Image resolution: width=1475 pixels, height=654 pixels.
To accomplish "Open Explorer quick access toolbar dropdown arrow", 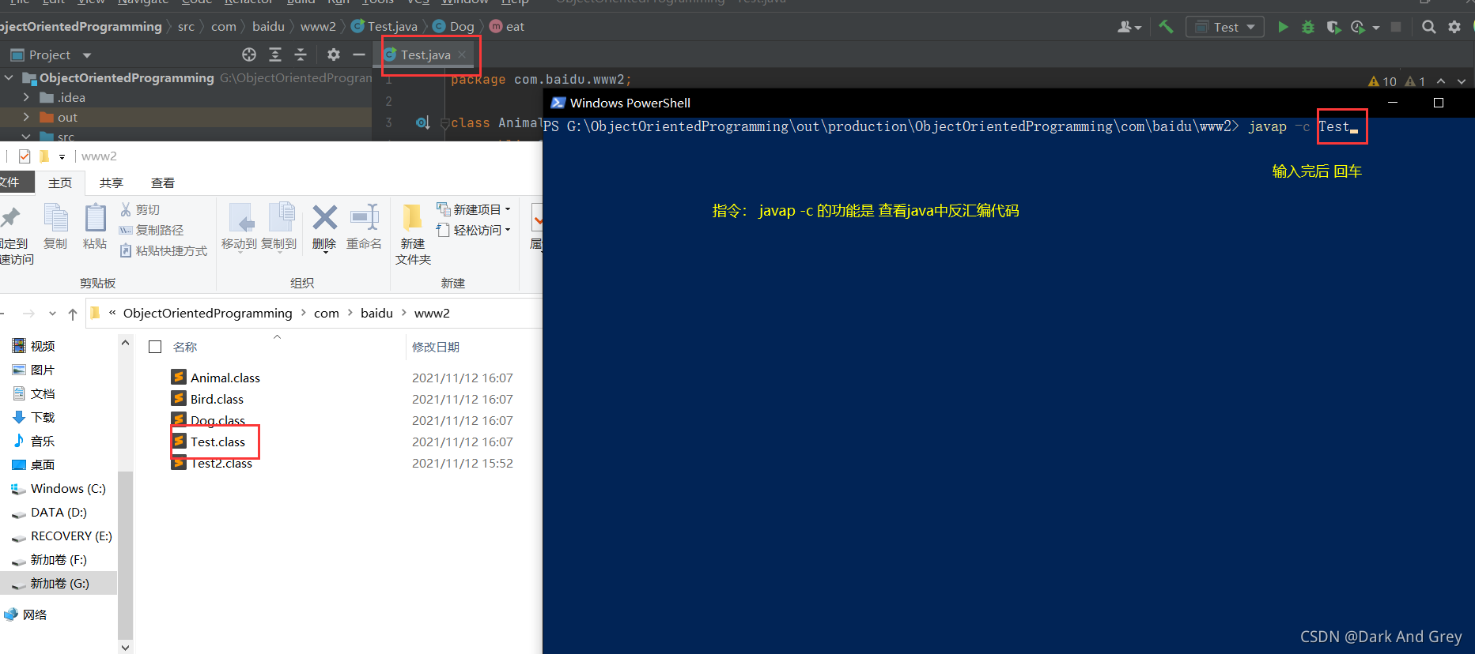I will click(x=62, y=156).
